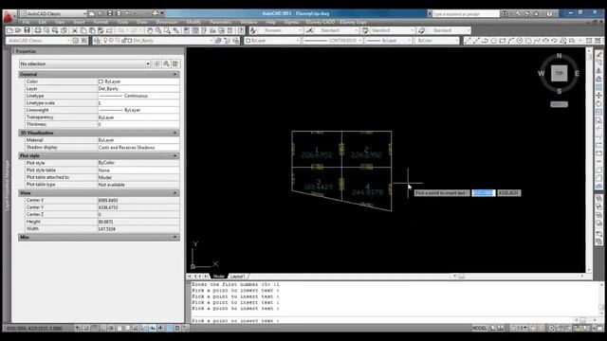The width and height of the screenshot is (607, 341).
Task: Click the New drawing icon
Action: click(x=10, y=30)
